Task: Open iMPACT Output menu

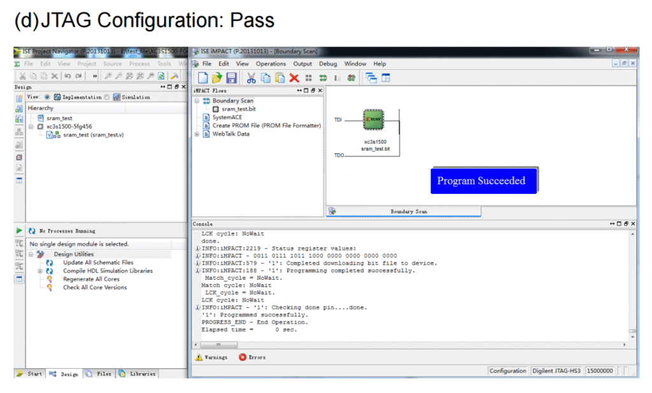Action: pyautogui.click(x=302, y=64)
